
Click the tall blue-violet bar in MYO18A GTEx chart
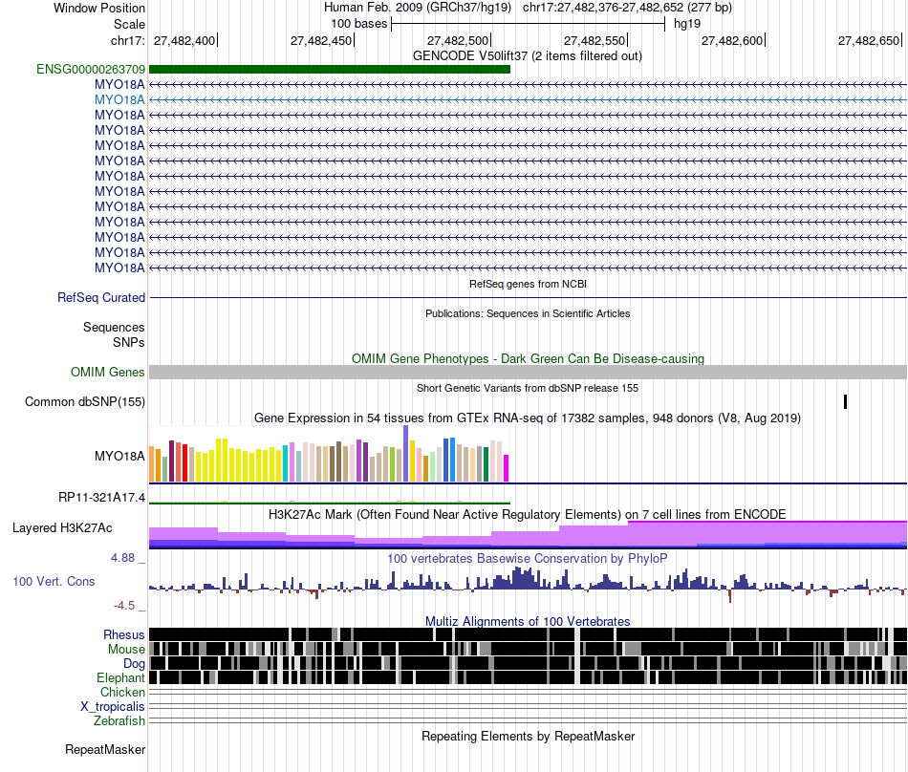click(406, 454)
